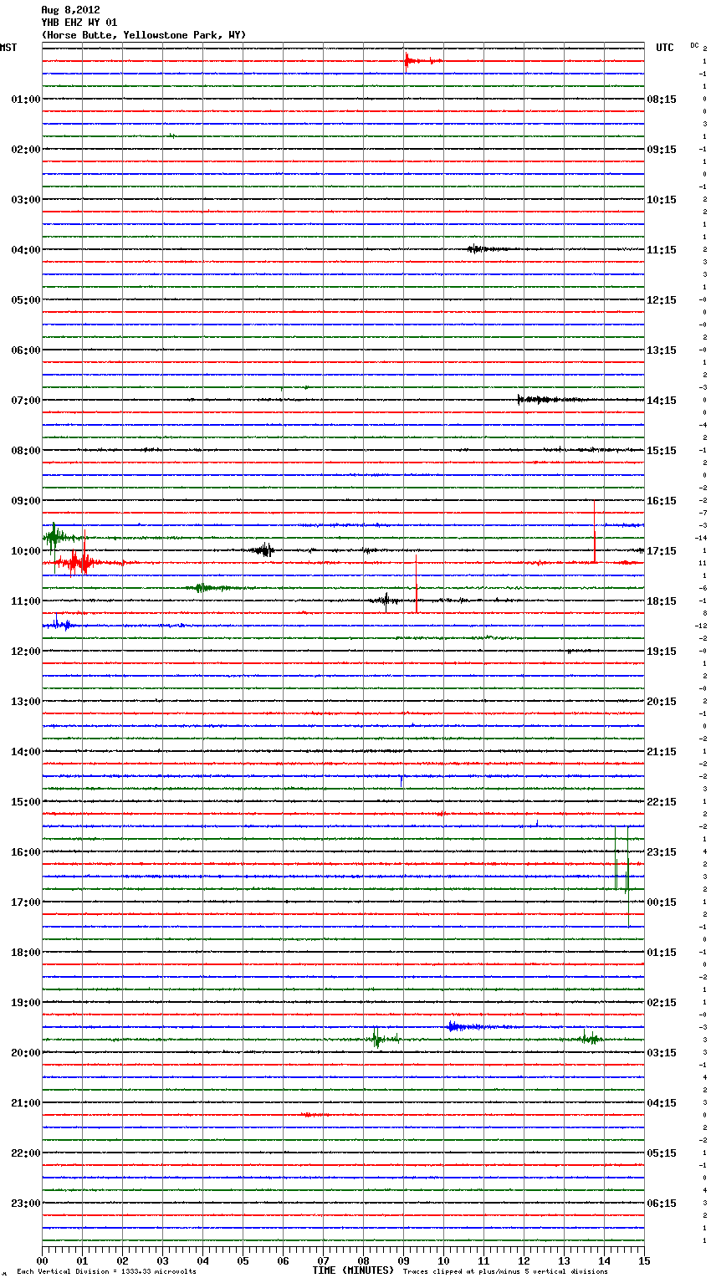
Task: Select the 17:15 UTC time label
Action: pyautogui.click(x=662, y=551)
